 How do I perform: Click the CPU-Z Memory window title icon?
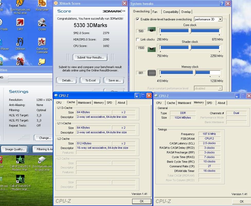point(156,96)
